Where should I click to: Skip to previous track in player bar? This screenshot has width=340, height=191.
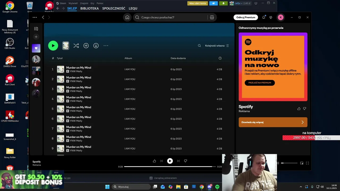(x=161, y=161)
